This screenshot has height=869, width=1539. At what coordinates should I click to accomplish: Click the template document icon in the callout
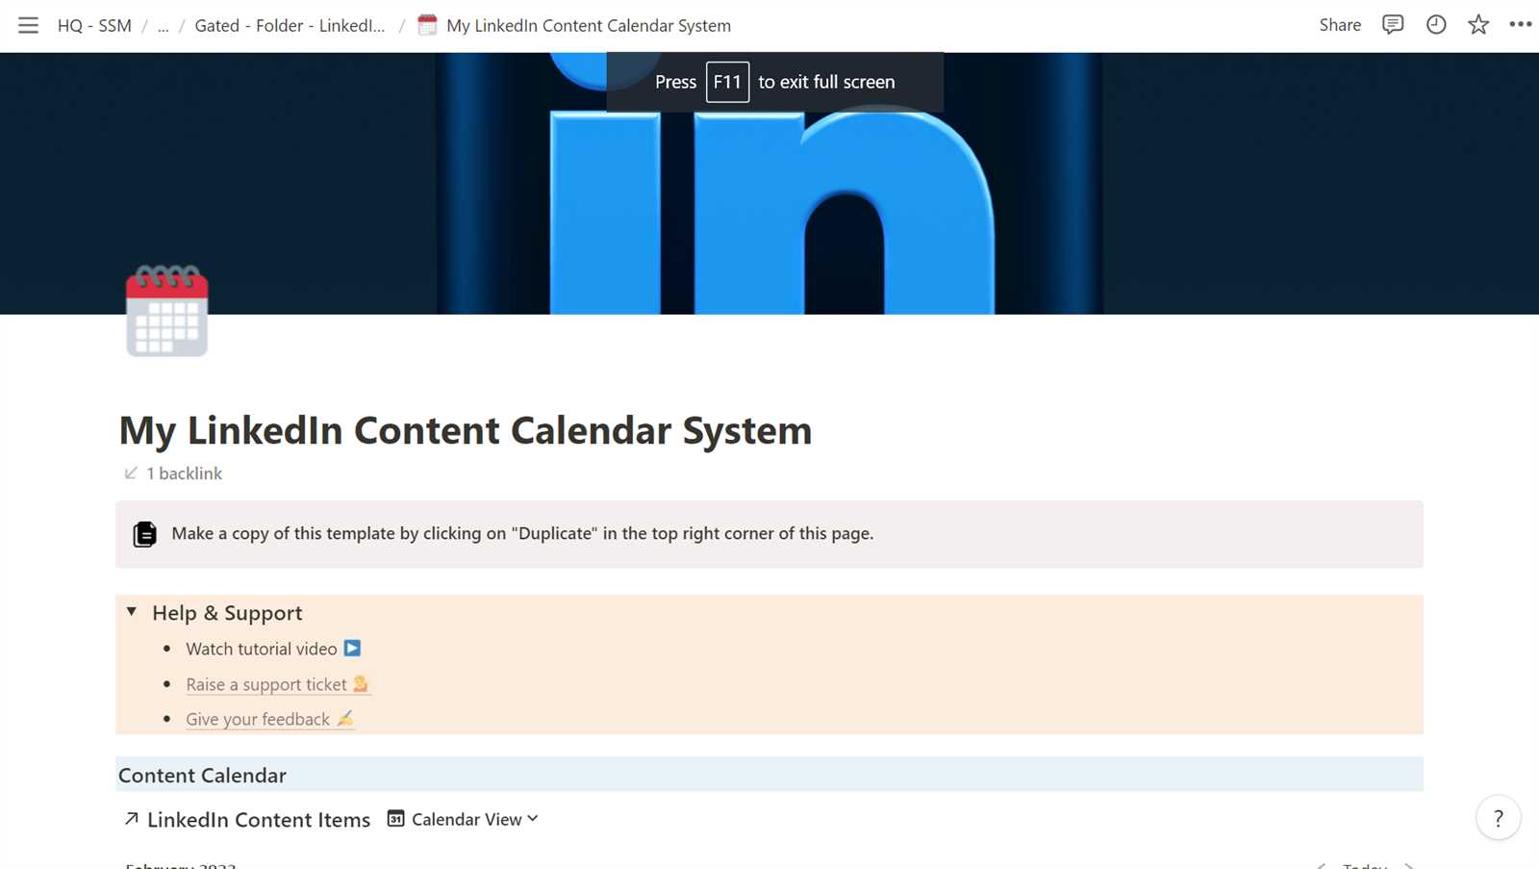[x=144, y=533]
